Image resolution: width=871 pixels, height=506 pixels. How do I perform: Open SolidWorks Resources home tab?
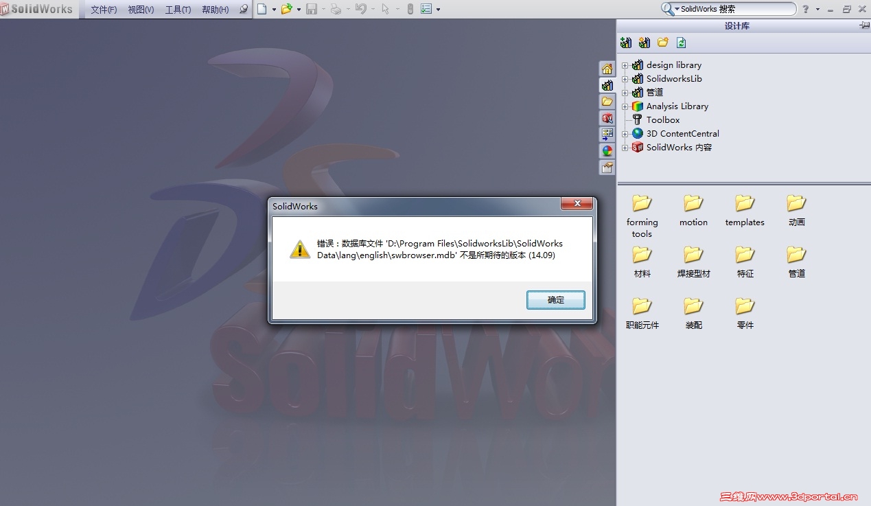coord(607,69)
